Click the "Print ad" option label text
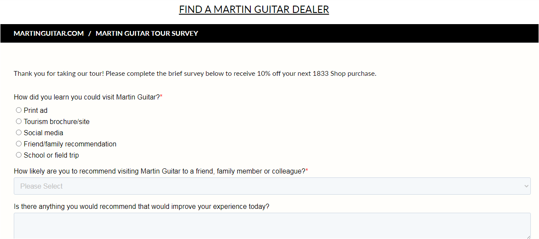The image size is (539, 239). point(36,111)
